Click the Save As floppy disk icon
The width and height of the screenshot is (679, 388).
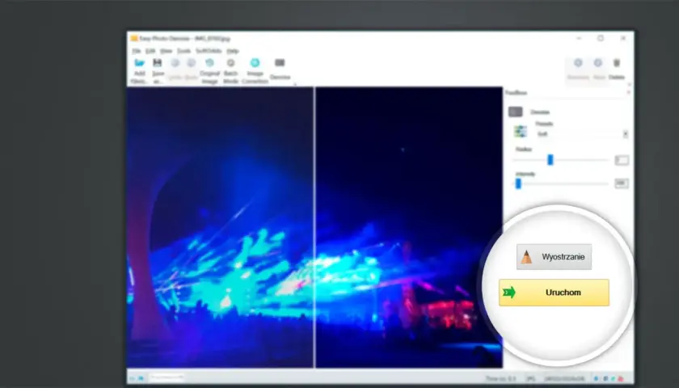point(157,63)
